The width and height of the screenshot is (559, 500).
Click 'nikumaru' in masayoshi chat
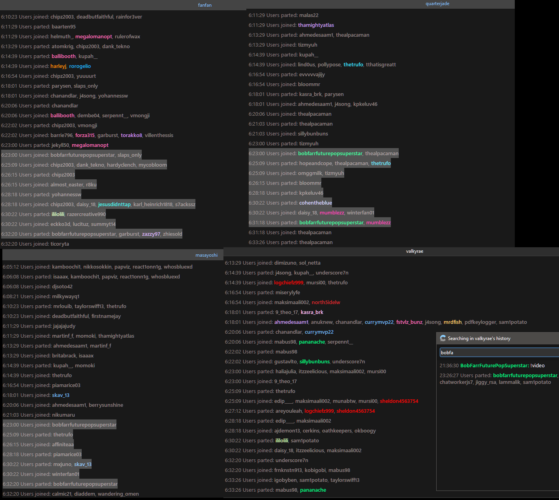click(64, 415)
